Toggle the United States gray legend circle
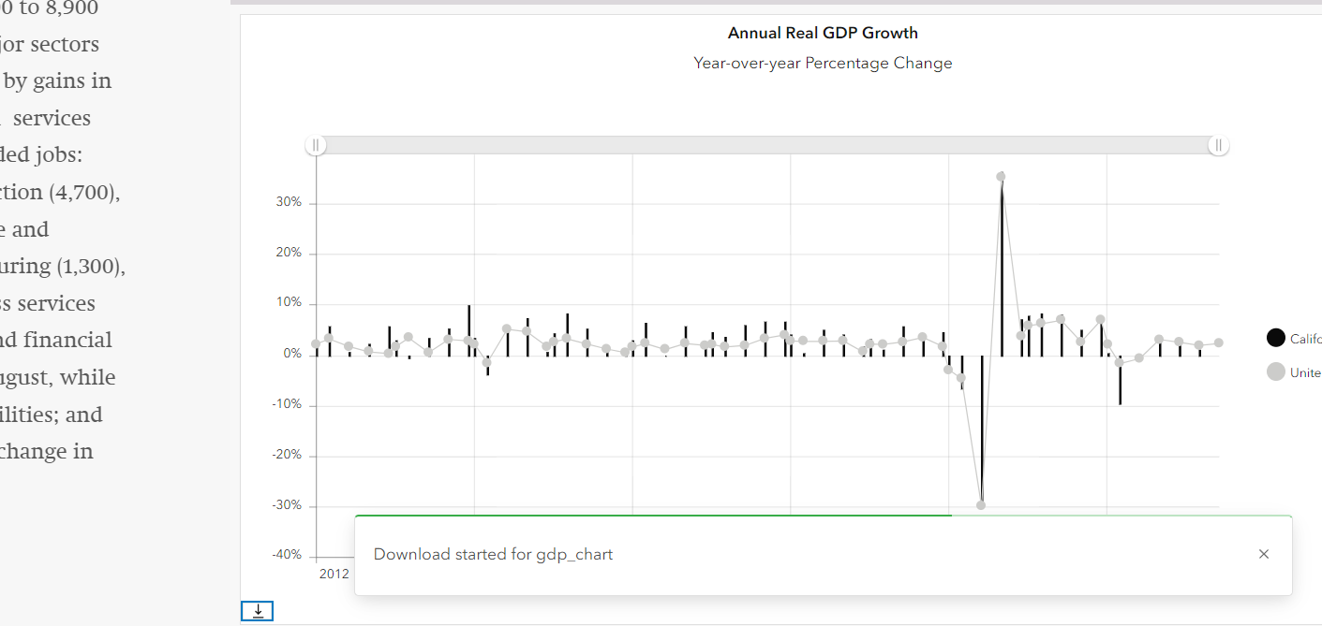Screen dimensions: 1322x626 point(1275,372)
